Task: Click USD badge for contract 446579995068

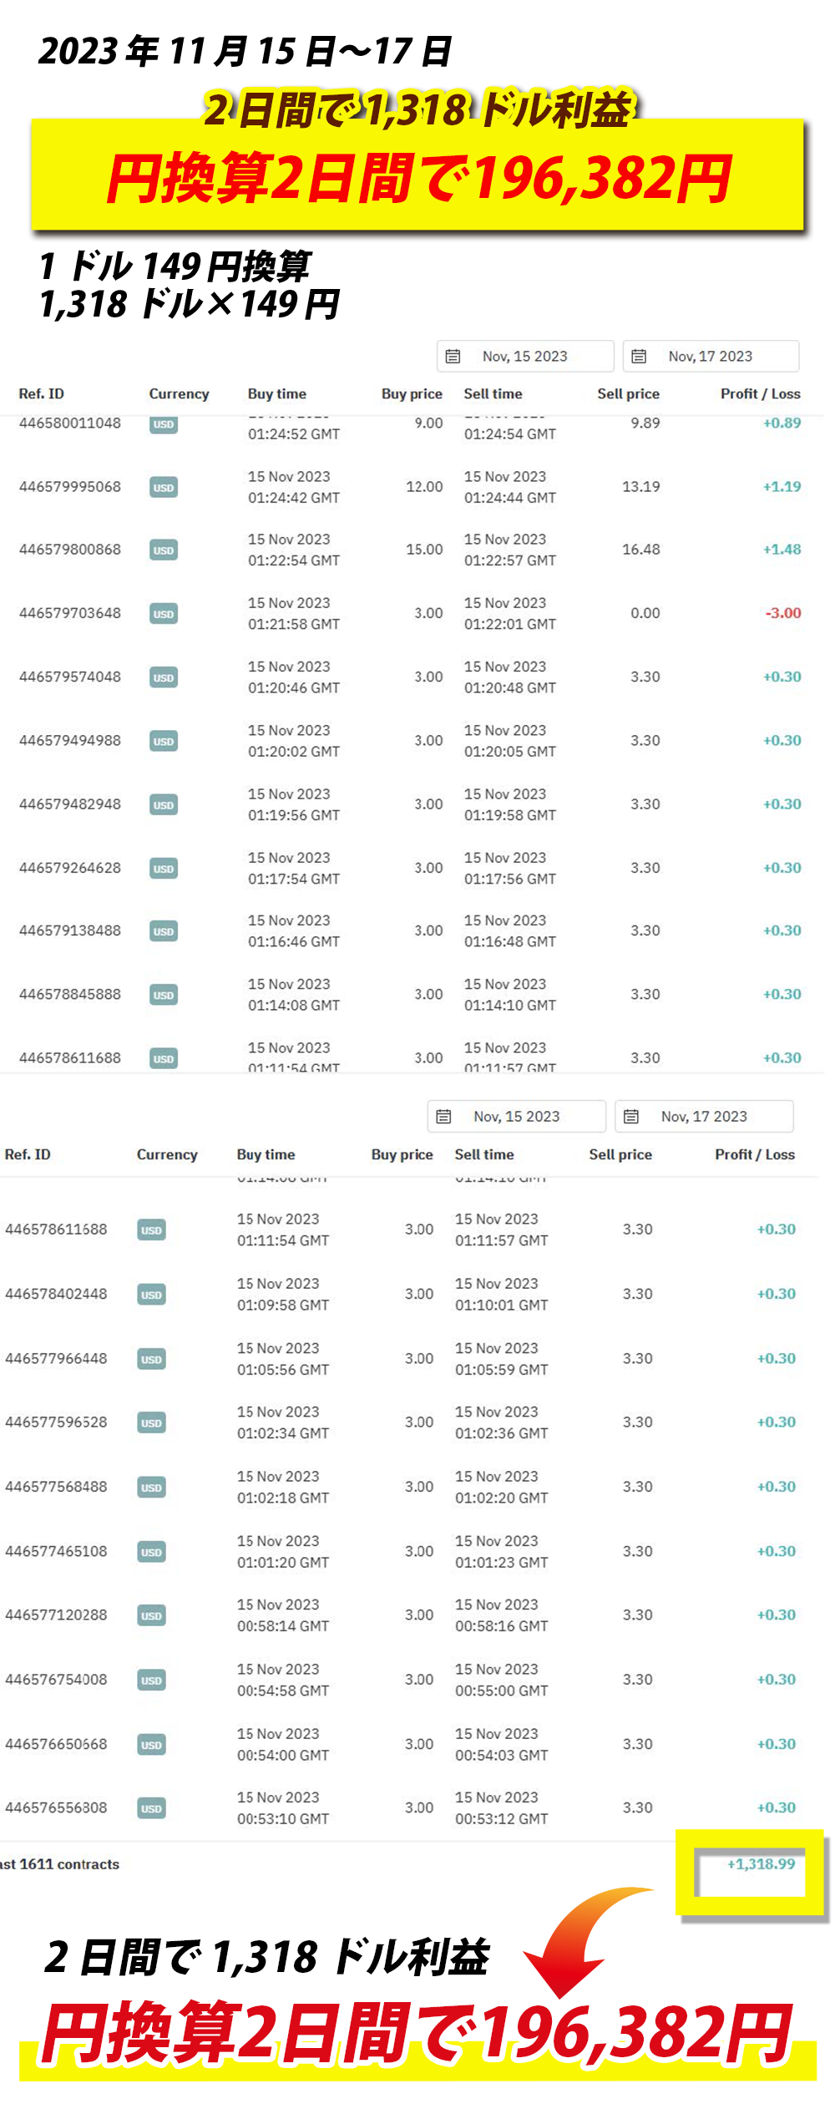Action: [164, 487]
